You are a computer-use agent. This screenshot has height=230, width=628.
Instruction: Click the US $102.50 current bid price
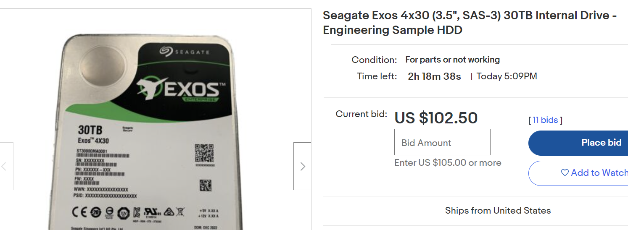coord(436,118)
